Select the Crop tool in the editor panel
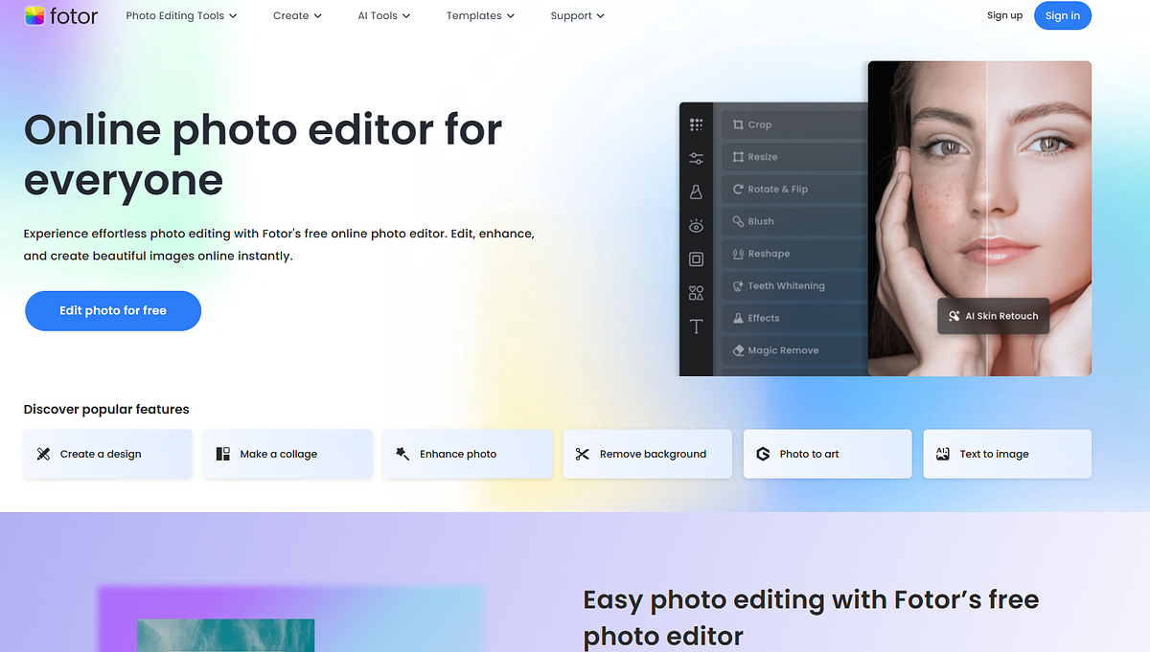1150x652 pixels. pyautogui.click(x=793, y=124)
